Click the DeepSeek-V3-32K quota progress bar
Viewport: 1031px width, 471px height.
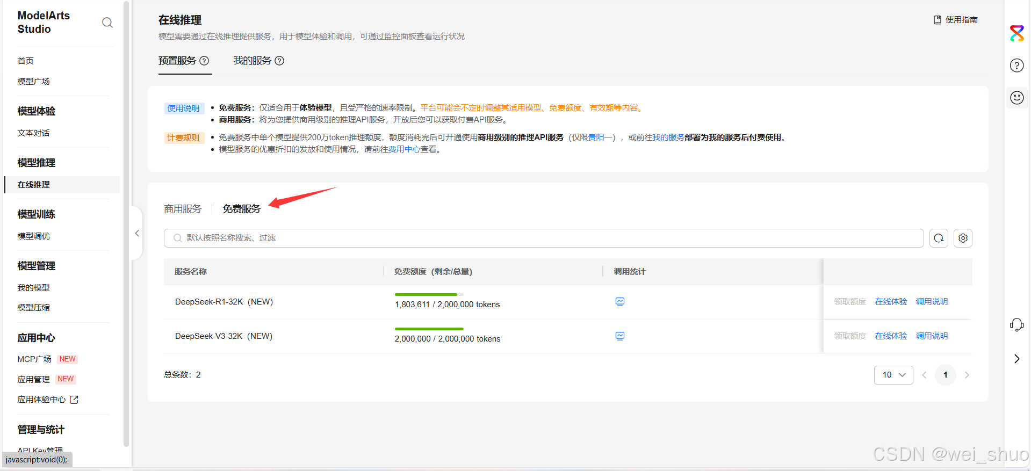pyautogui.click(x=429, y=329)
